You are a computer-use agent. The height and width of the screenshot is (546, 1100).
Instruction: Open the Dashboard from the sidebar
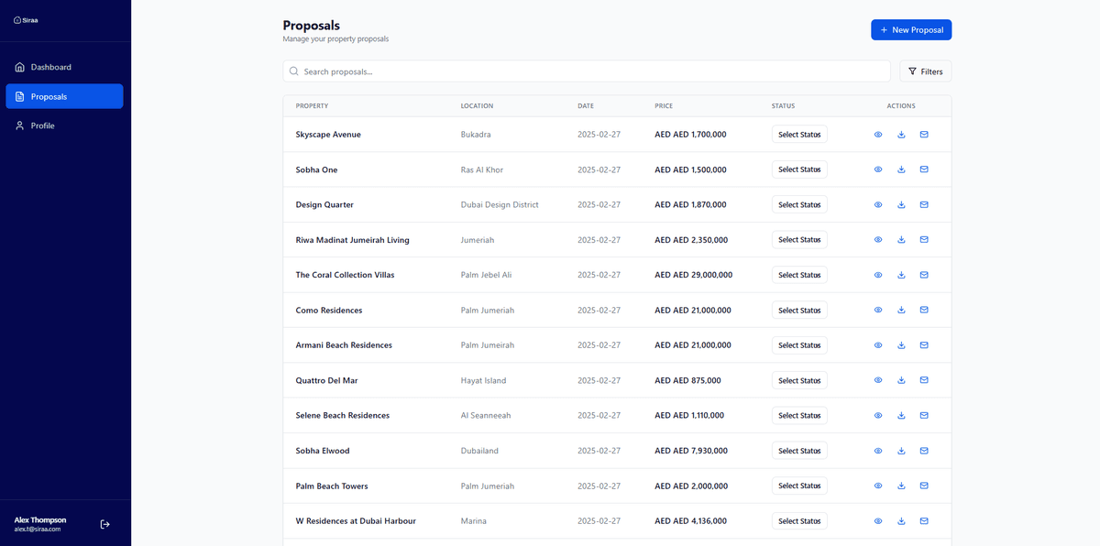click(47, 66)
